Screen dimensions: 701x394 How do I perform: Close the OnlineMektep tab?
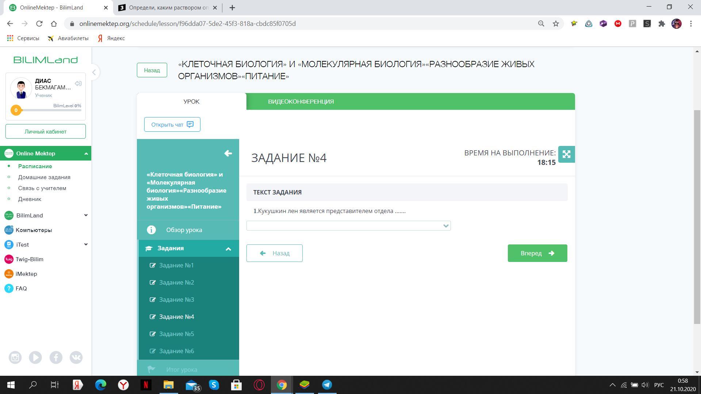coord(106,7)
